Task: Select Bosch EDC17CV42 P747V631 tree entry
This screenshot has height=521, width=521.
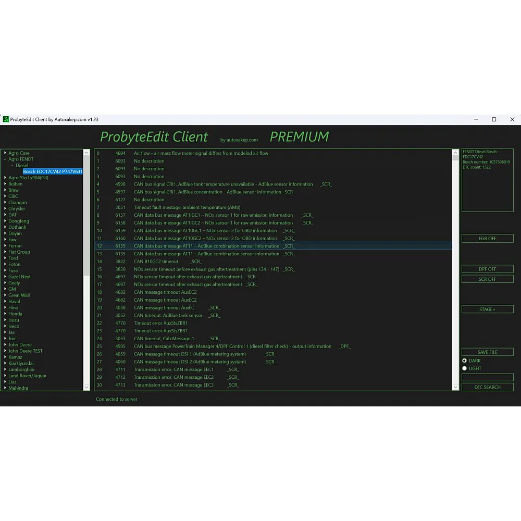Action: (53, 171)
